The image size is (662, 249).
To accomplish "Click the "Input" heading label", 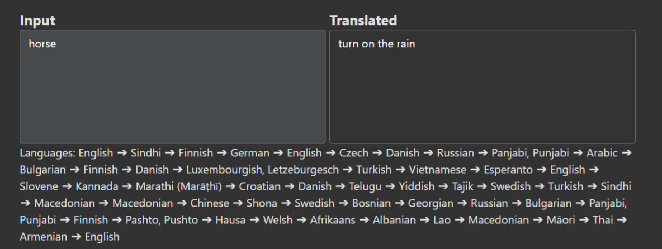I will point(37,21).
